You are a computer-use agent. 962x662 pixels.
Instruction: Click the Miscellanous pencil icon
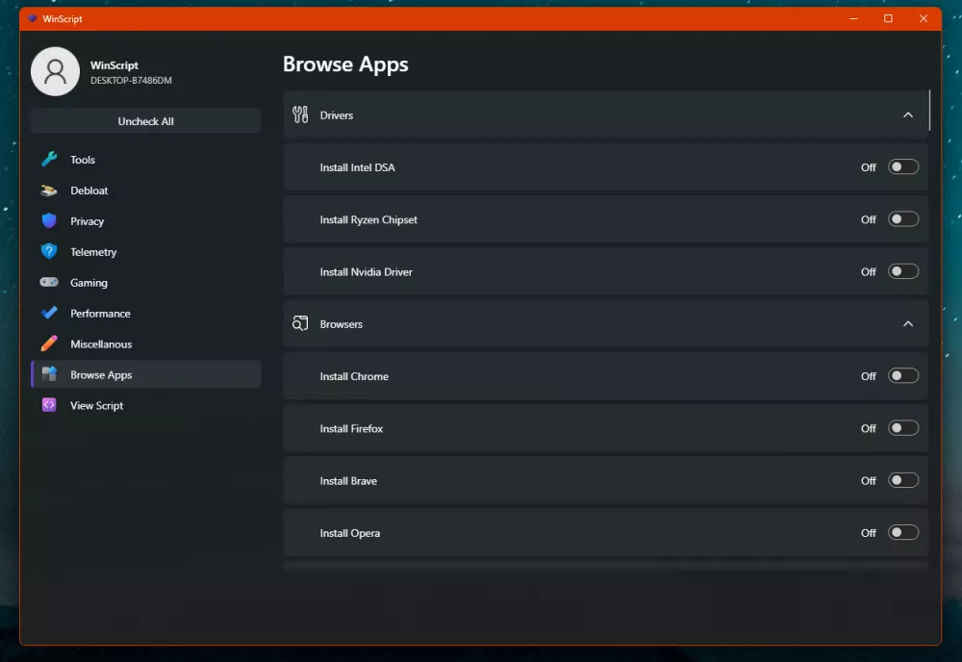point(49,344)
